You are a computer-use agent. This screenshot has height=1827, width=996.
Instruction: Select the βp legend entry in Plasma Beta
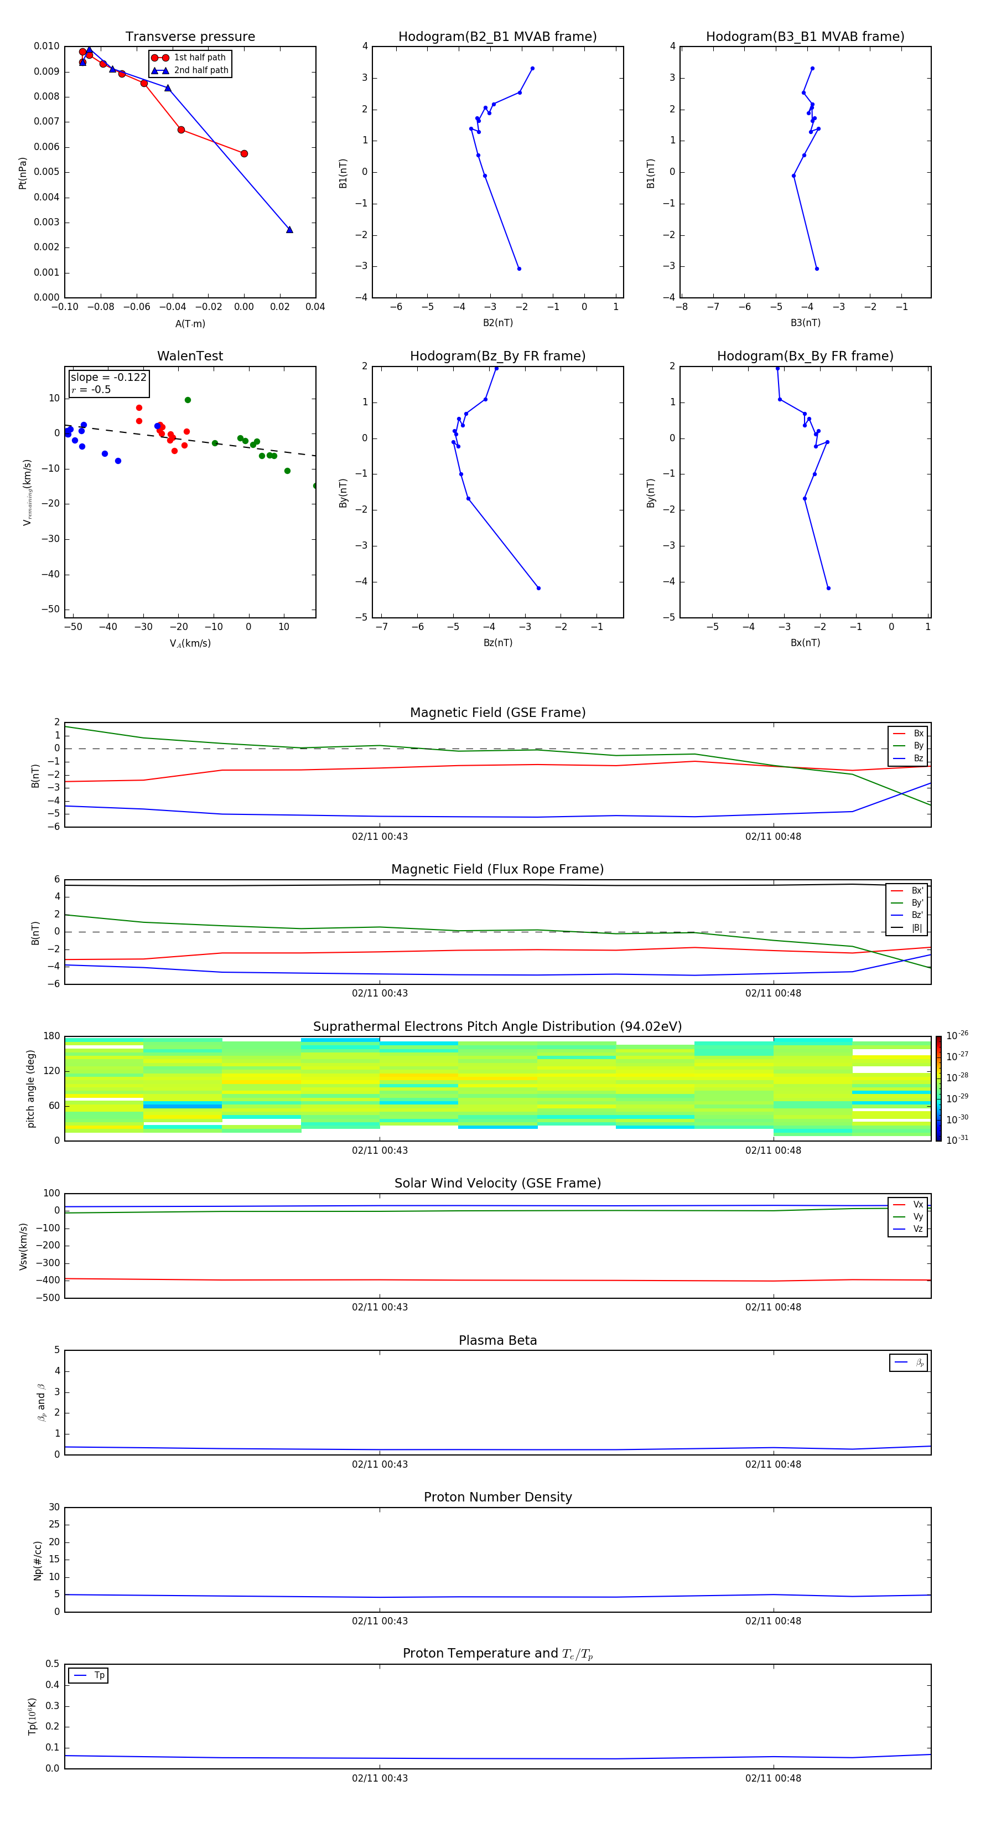click(909, 1362)
